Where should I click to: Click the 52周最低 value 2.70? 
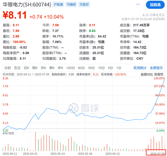click(x=62, y=58)
